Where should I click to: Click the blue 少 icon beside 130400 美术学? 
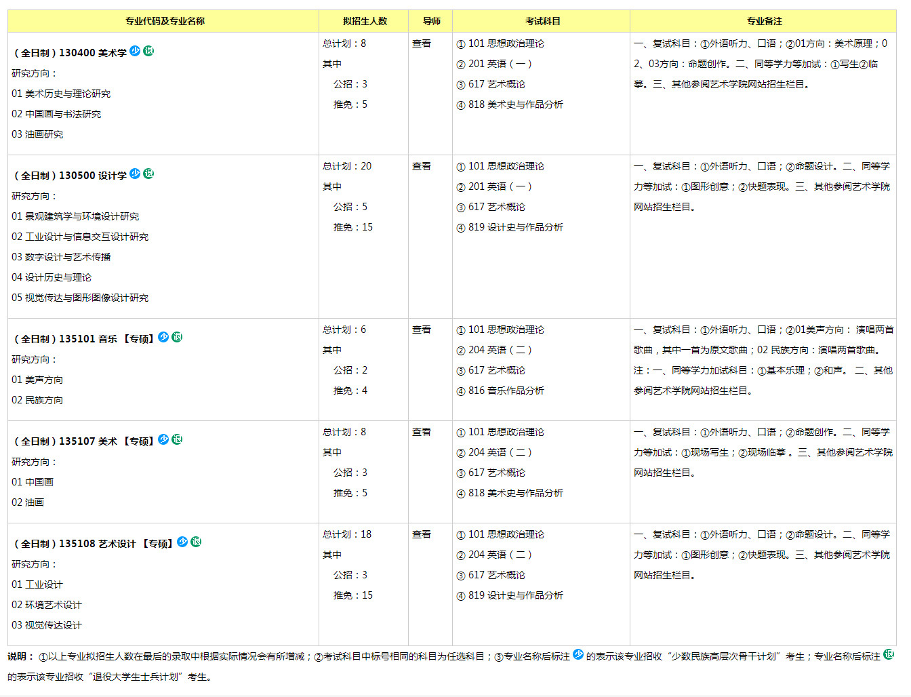135,51
